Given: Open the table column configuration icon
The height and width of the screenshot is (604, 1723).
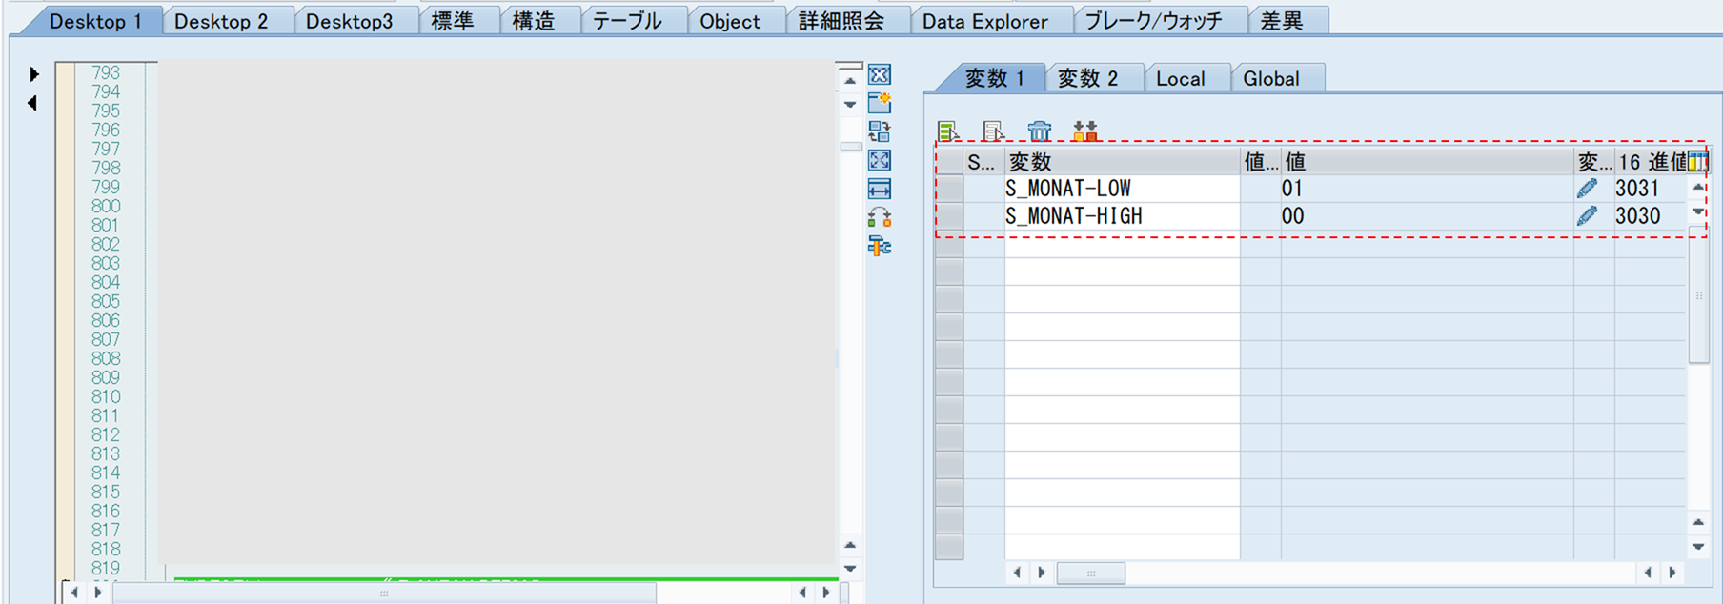Looking at the screenshot, I should [x=1698, y=162].
